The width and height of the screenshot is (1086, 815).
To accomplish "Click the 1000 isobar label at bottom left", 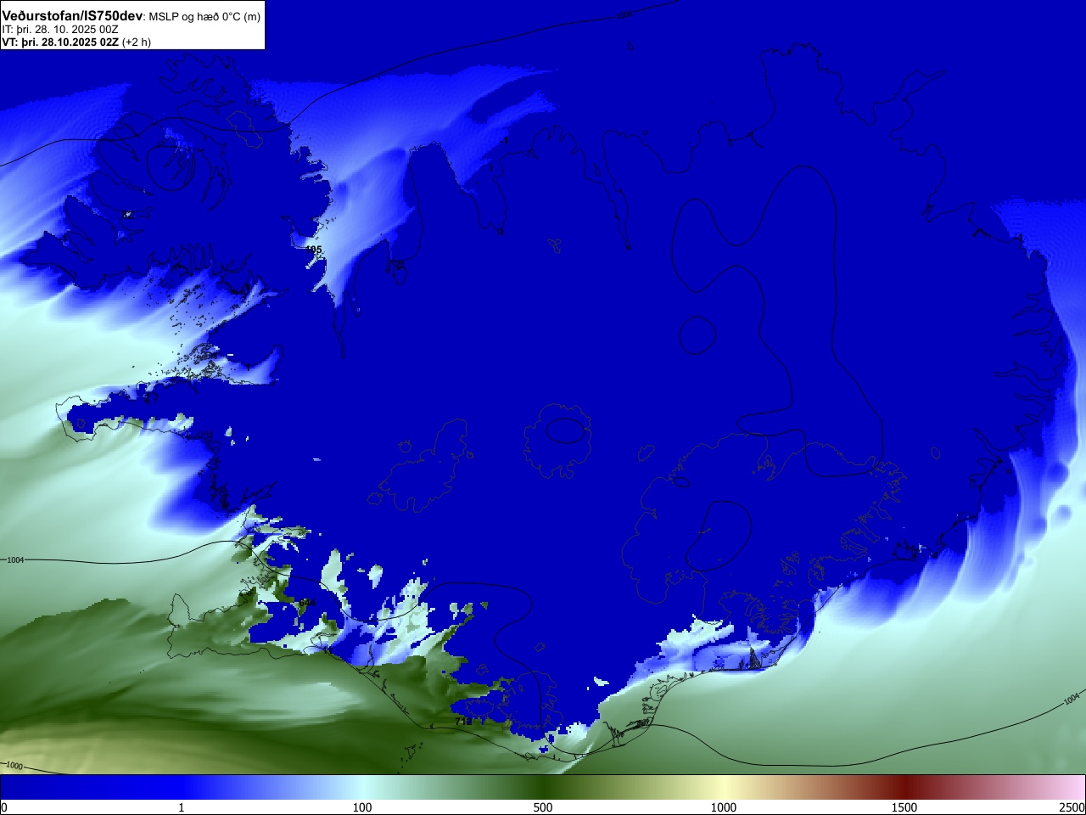I will point(14,767).
